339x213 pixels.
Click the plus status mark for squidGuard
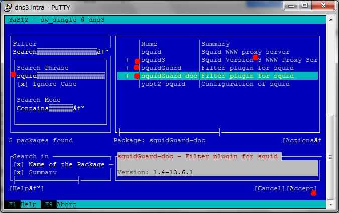point(127,68)
